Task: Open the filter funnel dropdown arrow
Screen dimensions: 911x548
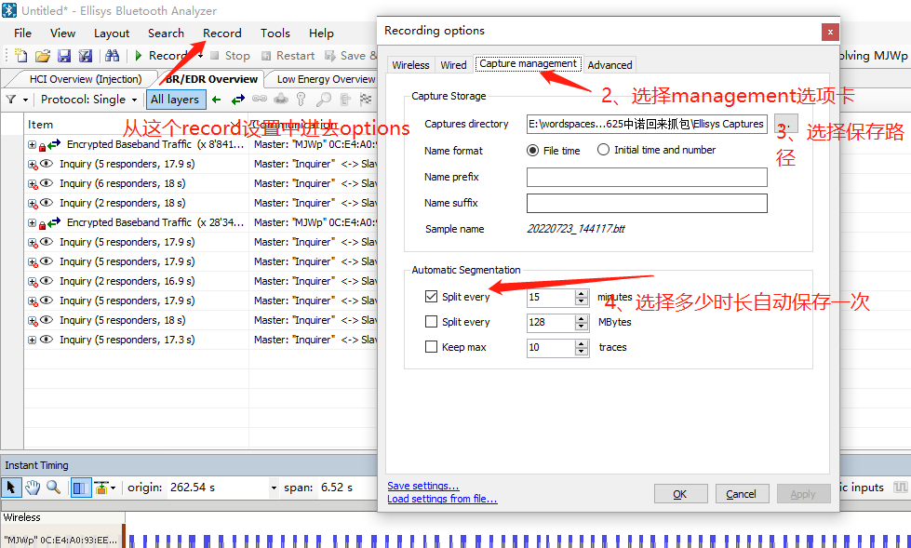Action: (x=25, y=100)
